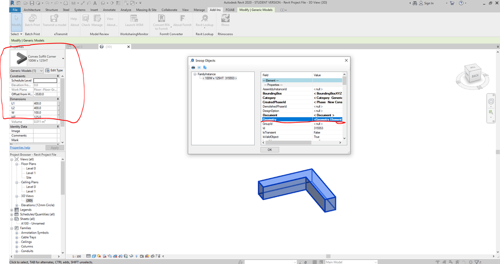Click the help question mark icon
The image size is (500, 264).
[x=461, y=3]
